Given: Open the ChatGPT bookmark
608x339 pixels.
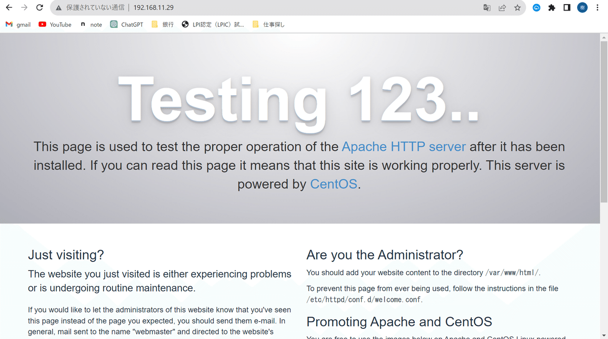Looking at the screenshot, I should pos(127,24).
